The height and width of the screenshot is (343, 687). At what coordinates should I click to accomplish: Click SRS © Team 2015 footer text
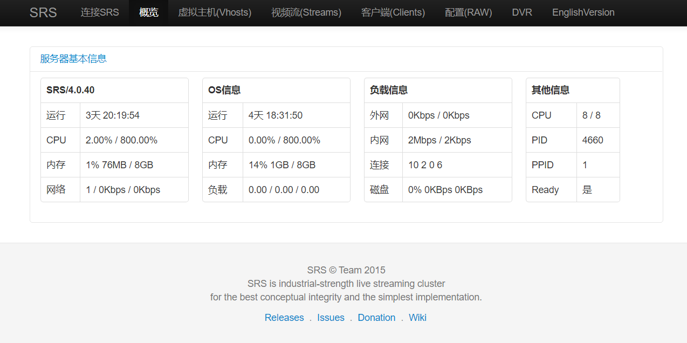[346, 270]
